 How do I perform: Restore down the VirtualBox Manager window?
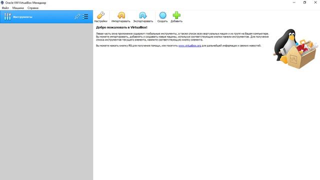coord(304,2)
